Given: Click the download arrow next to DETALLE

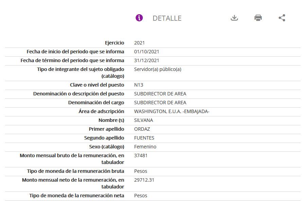Looking at the screenshot, I should coord(234,18).
